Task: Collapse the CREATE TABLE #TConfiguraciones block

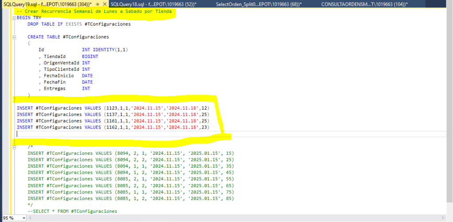Action: [x=15, y=37]
